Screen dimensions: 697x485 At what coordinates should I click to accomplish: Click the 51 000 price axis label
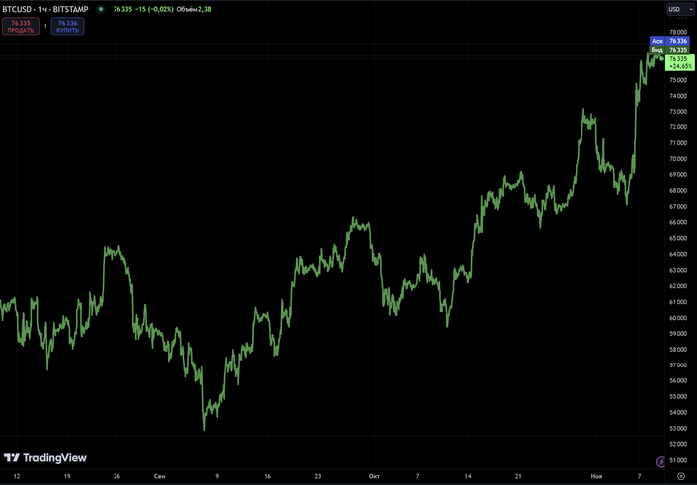tap(678, 460)
